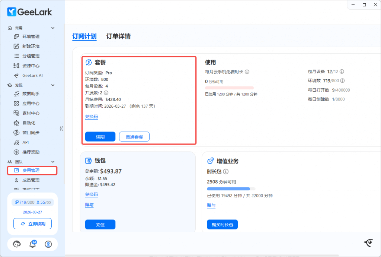Click the notification bell icon
Screen dimensions: 381x257
(x=33, y=244)
